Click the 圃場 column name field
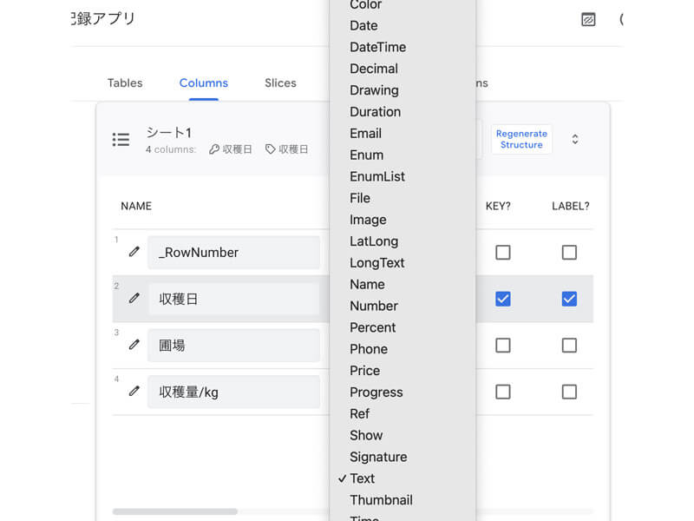 [x=233, y=345]
